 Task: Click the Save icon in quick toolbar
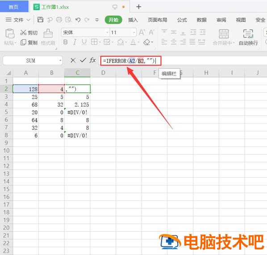(x=40, y=20)
